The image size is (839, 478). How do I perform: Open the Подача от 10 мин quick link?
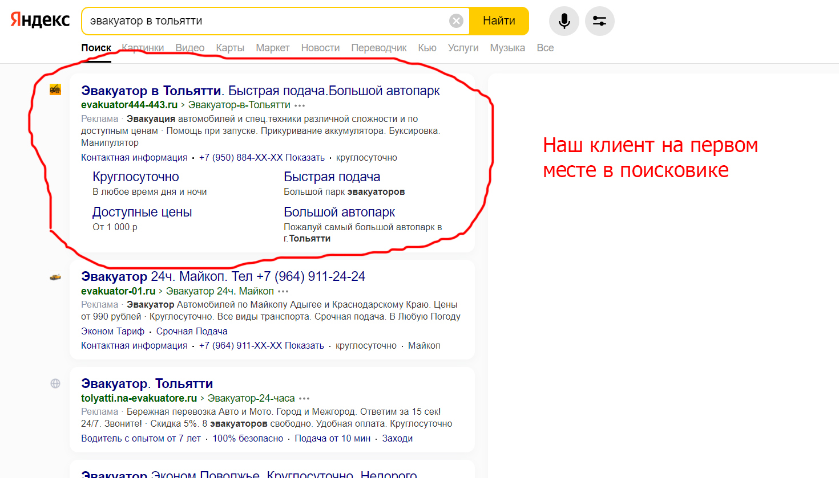pos(332,439)
